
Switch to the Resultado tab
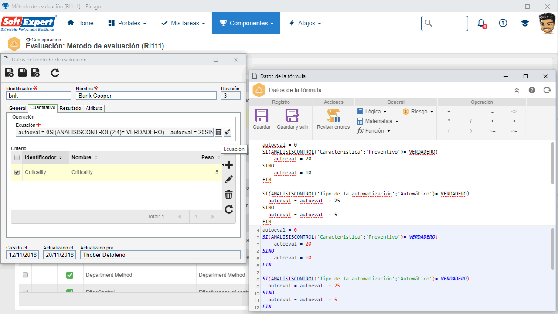click(x=70, y=108)
